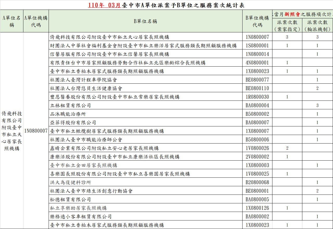Click the 派案次數(輪派機制) header cell
Screen dimensions: 333x229
pos(317,26)
